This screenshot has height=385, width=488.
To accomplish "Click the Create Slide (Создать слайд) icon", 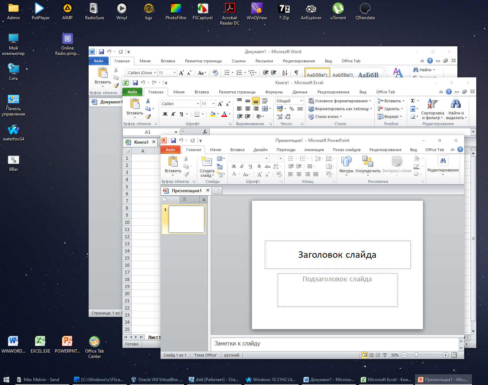I will click(207, 162).
